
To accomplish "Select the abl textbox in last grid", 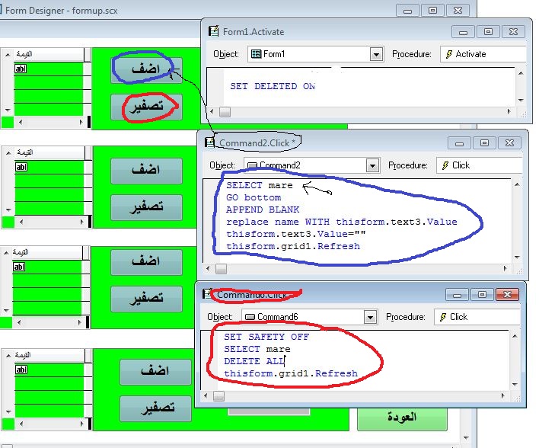I will [21, 370].
